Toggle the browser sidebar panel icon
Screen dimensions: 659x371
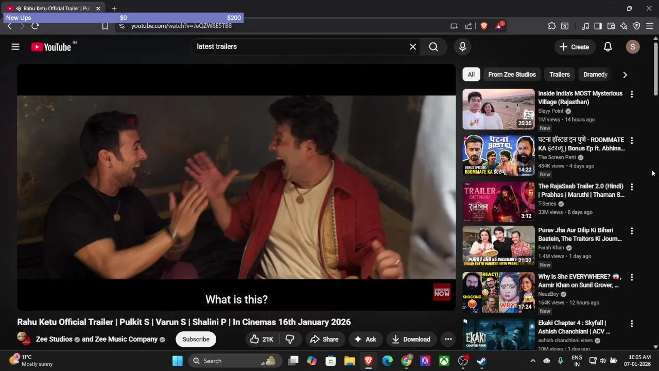point(598,26)
